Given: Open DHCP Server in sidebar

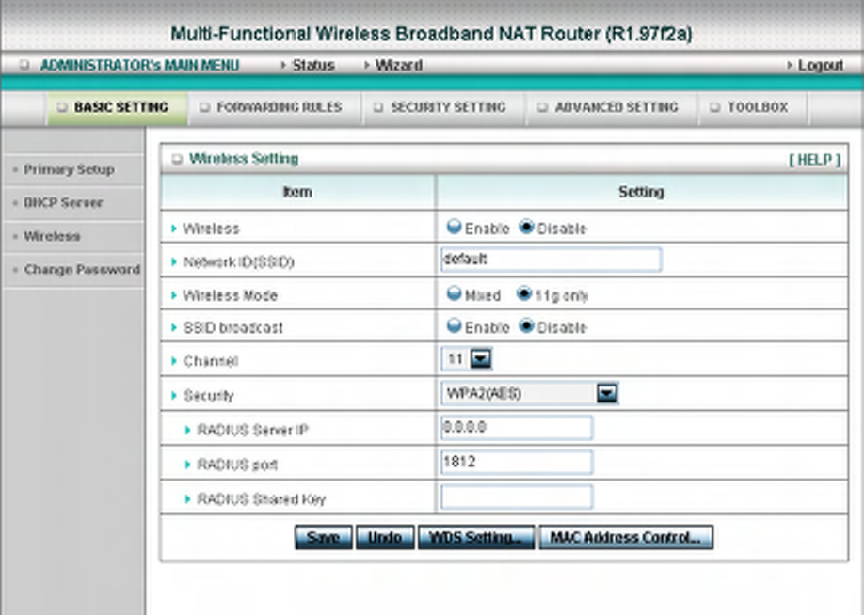Looking at the screenshot, I should click(x=63, y=202).
